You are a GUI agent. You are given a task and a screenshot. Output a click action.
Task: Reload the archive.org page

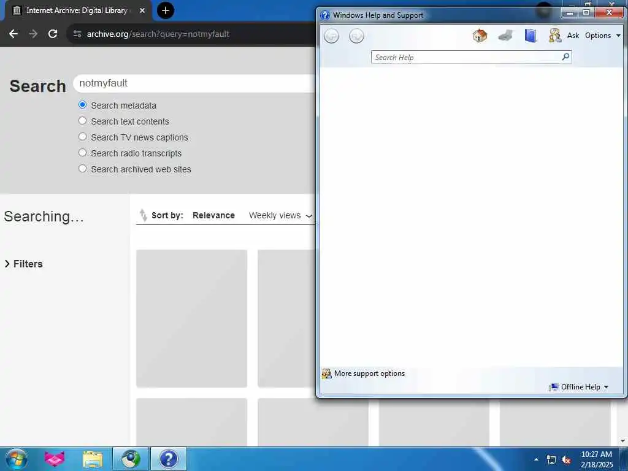pos(53,34)
